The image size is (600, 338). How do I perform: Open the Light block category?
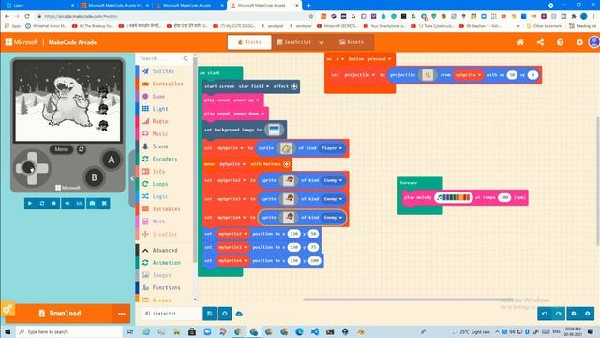(x=163, y=109)
